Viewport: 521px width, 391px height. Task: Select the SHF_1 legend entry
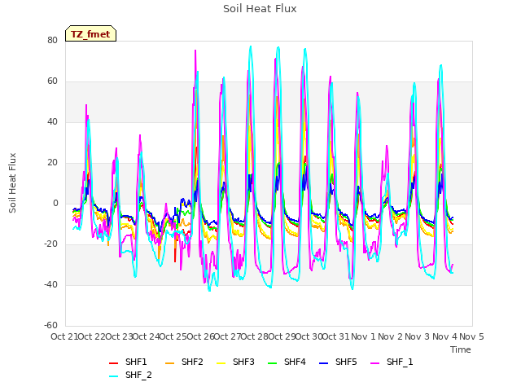click(x=392, y=362)
